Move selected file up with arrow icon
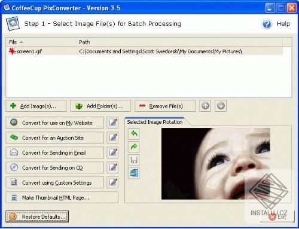This screenshot has height=229, width=299. [x=205, y=106]
